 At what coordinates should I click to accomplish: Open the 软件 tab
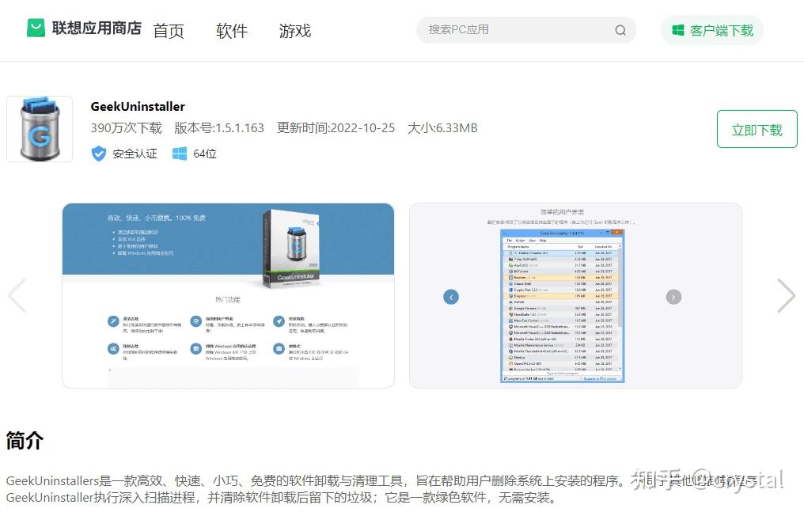click(x=231, y=31)
